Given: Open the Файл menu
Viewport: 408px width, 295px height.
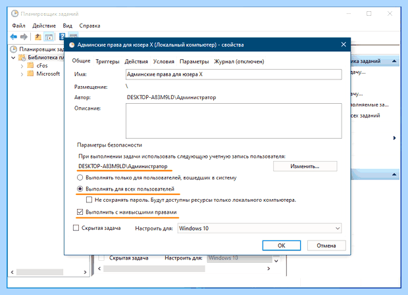Looking at the screenshot, I should click(18, 26).
